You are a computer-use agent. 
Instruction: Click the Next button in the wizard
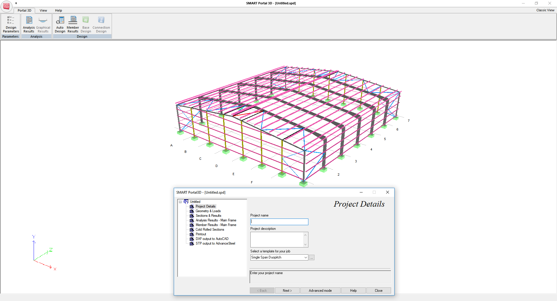pos(287,291)
